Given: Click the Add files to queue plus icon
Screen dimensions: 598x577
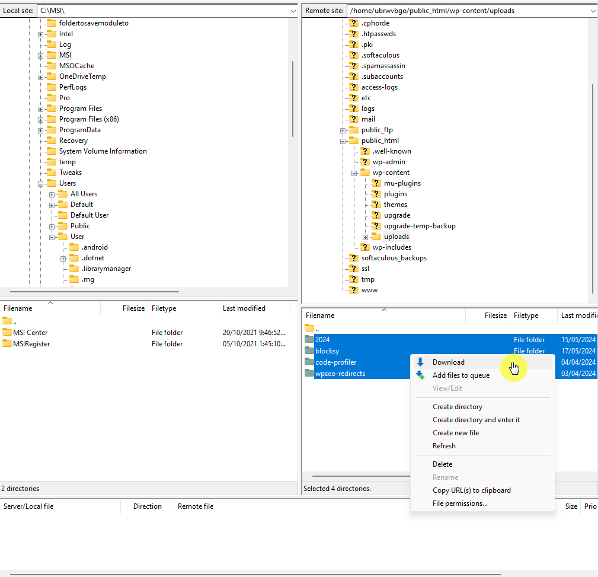Looking at the screenshot, I should tap(420, 375).
